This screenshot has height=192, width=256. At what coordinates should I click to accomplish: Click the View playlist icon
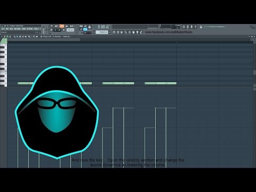click(114, 32)
